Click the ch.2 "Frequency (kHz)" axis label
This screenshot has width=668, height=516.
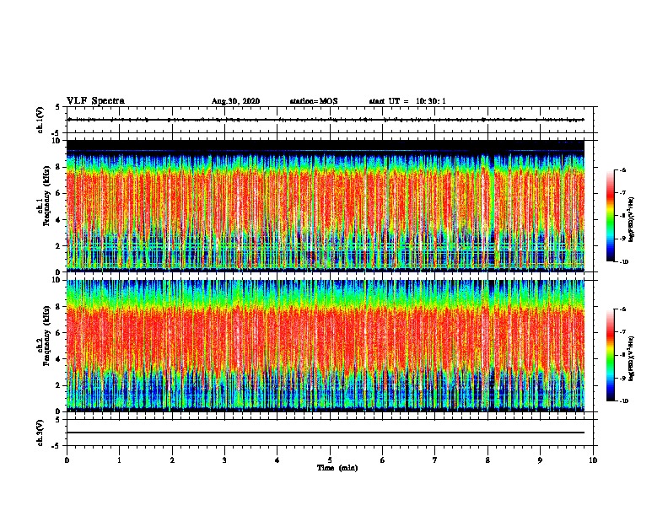tap(46, 336)
